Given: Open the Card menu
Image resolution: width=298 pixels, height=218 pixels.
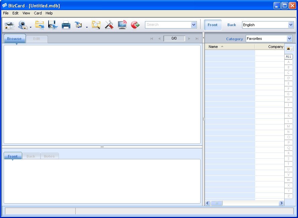Looking at the screenshot, I should click(38, 13).
